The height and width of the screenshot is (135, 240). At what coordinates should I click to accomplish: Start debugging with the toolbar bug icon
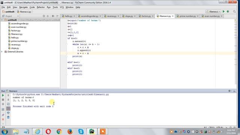coord(228,12)
